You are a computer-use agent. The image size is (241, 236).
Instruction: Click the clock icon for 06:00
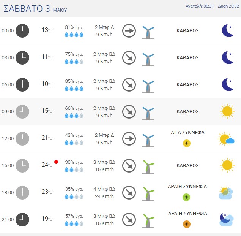point(22,85)
